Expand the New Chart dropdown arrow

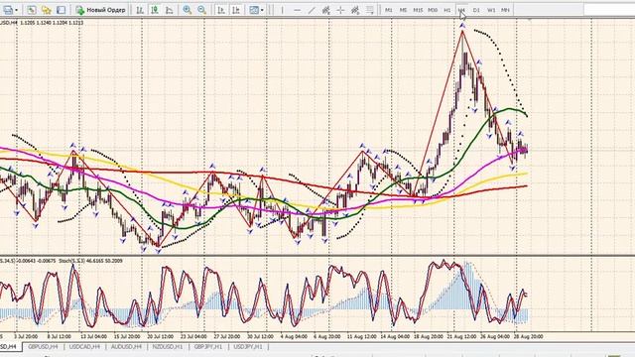16,10
